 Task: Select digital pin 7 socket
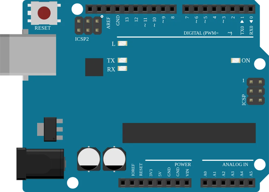[x=187, y=9]
